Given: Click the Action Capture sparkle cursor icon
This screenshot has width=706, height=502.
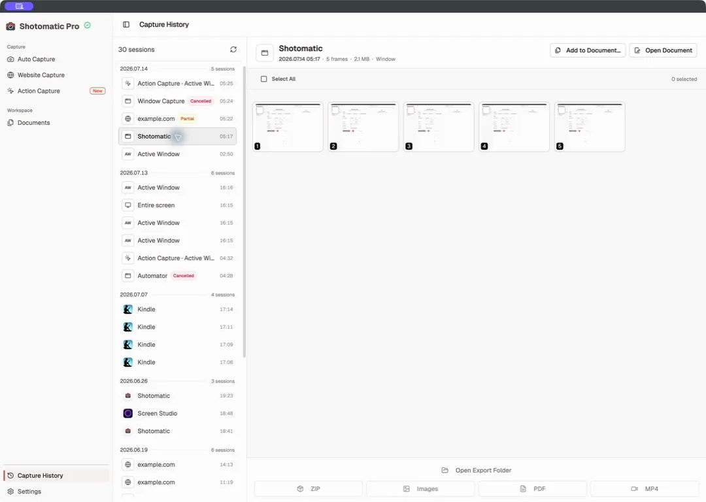Looking at the screenshot, I should pos(10,91).
